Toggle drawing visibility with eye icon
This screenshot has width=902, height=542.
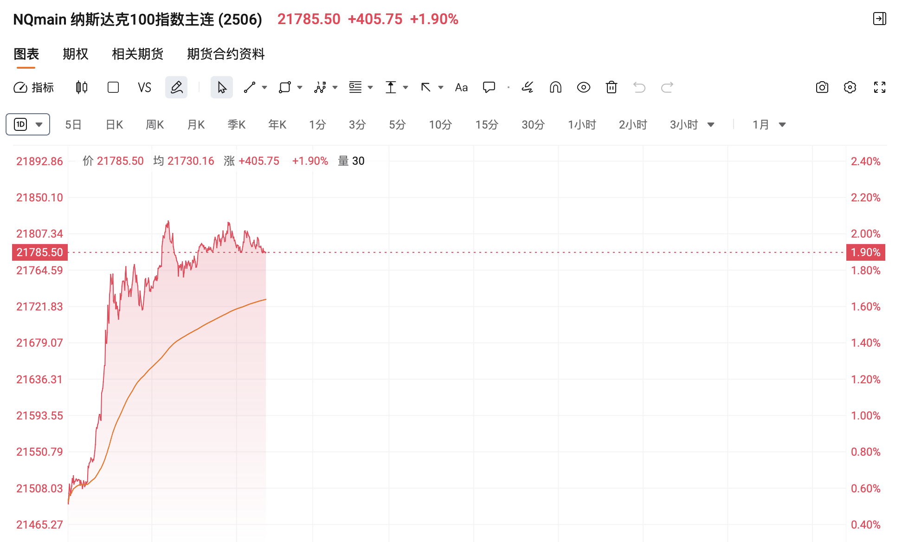583,87
